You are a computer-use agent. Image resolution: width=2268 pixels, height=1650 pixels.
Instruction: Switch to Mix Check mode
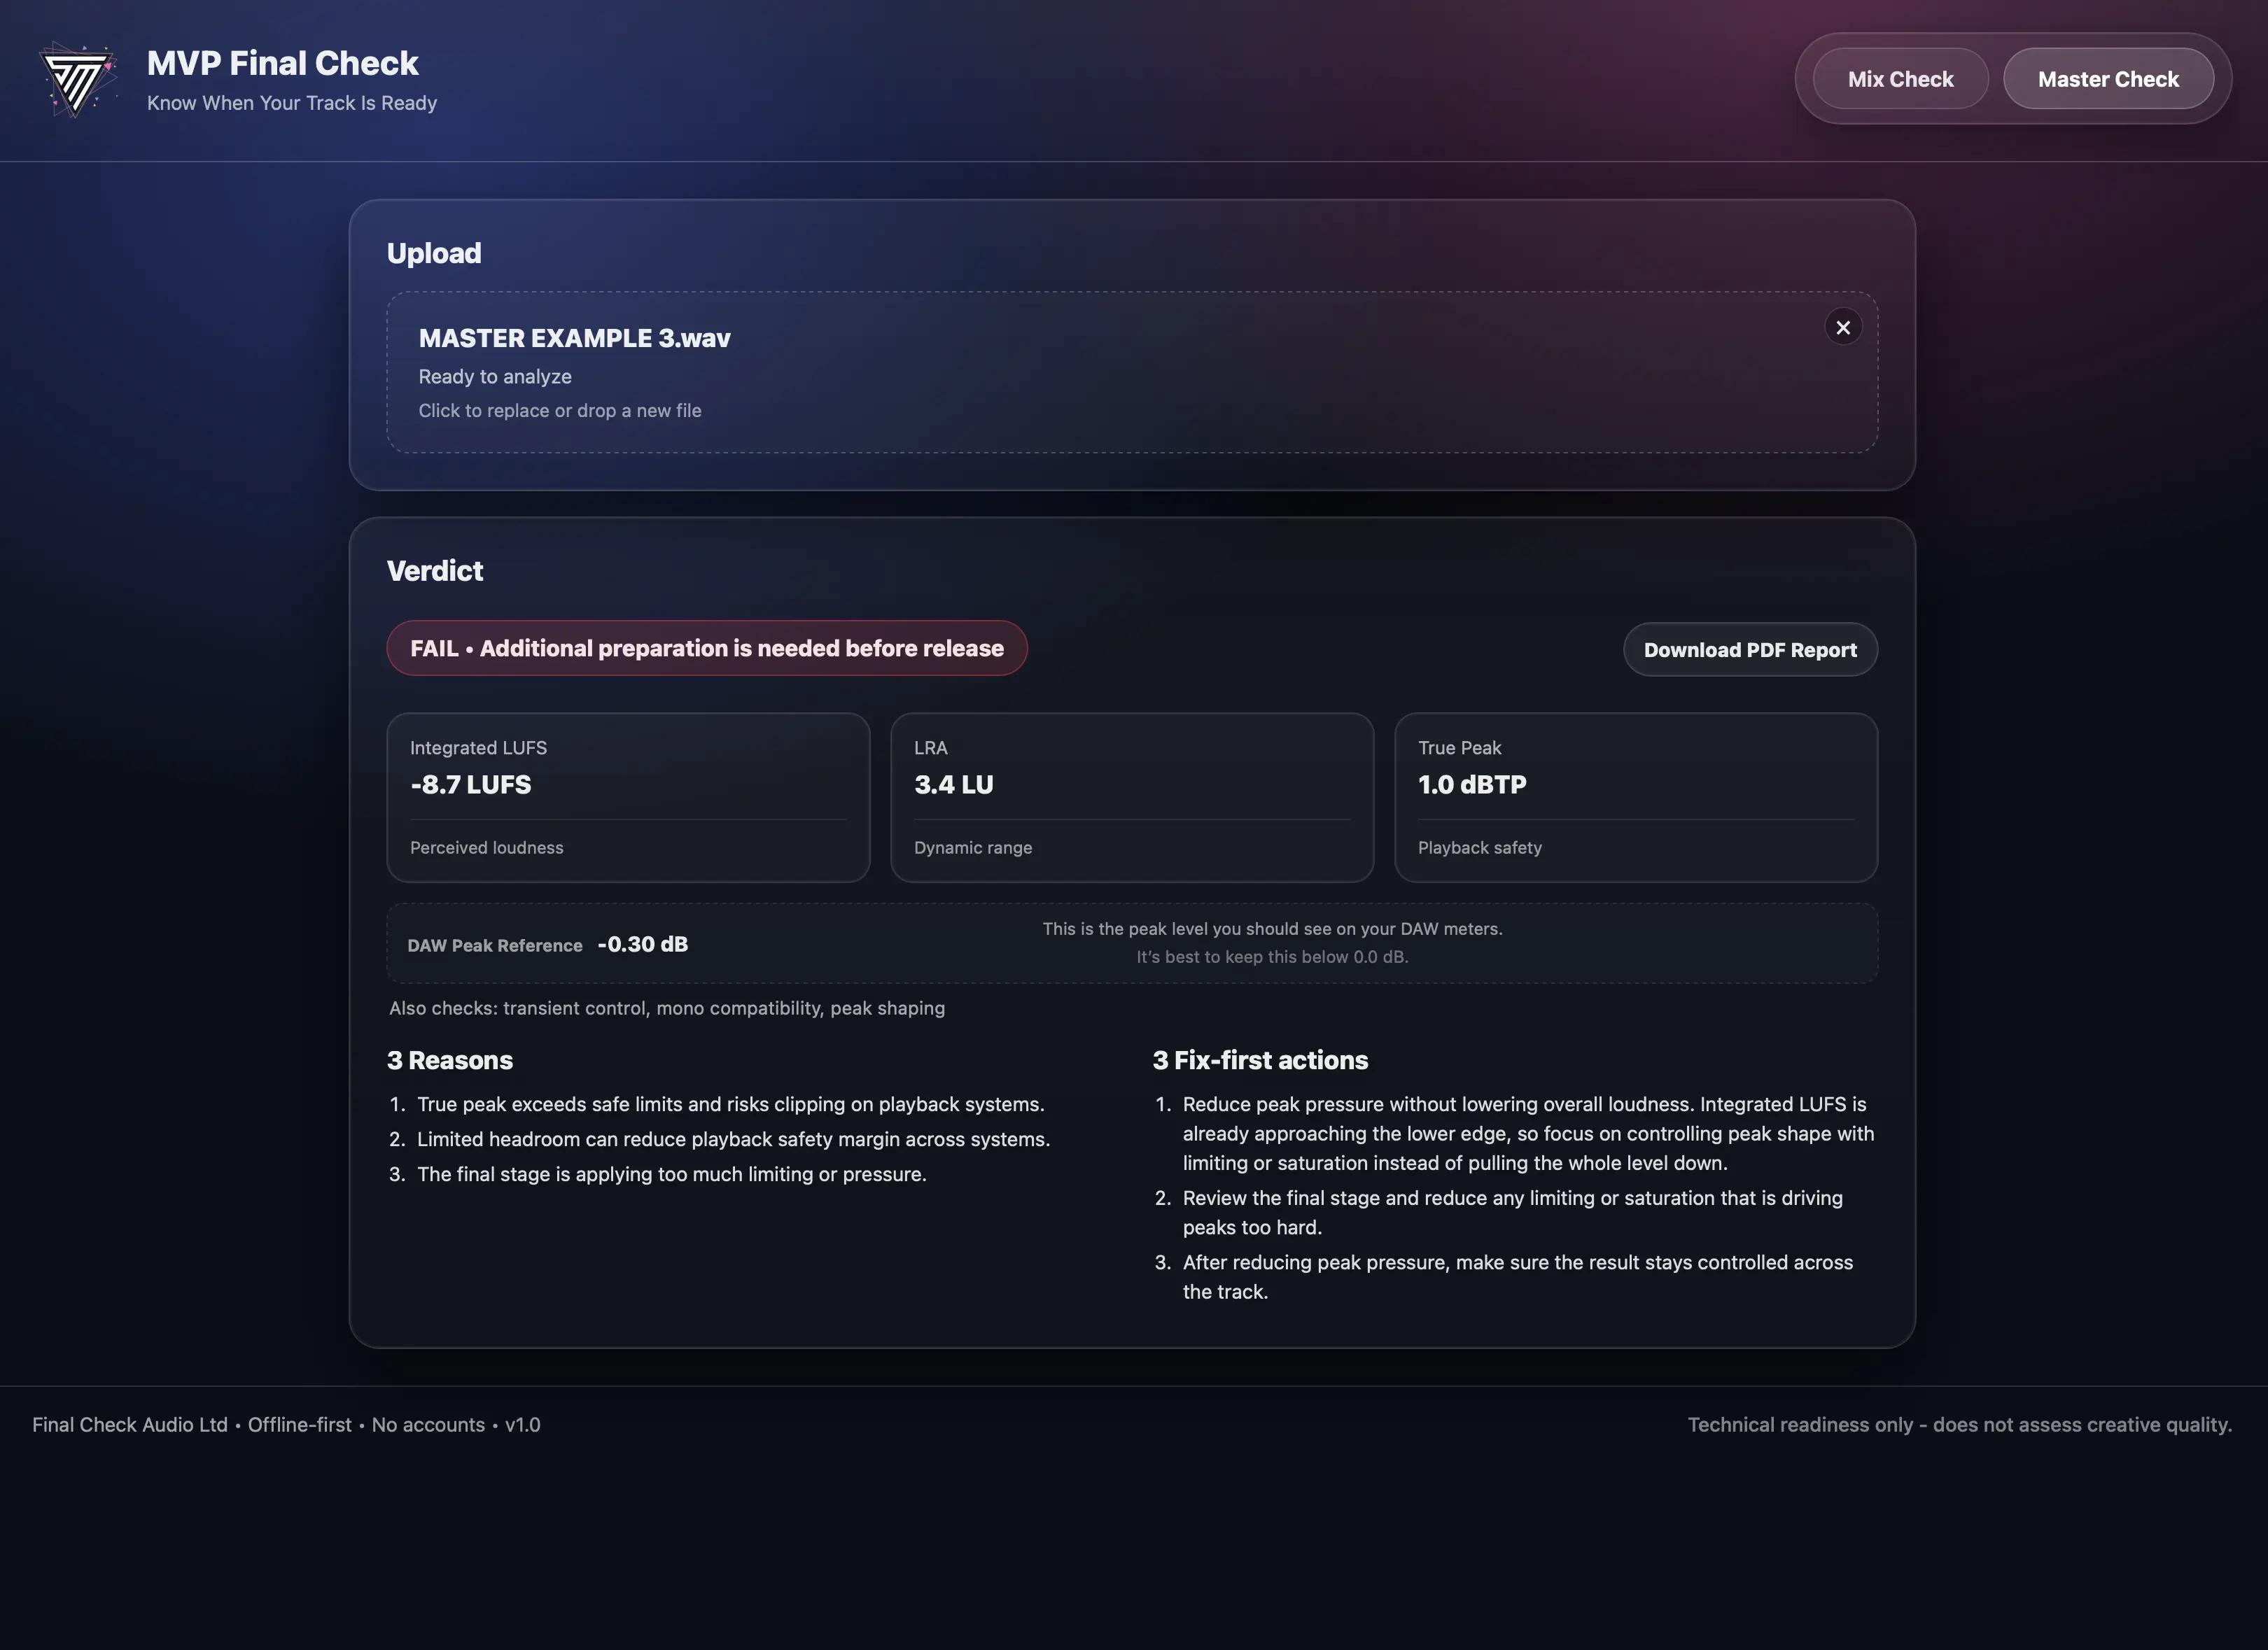pos(1899,79)
